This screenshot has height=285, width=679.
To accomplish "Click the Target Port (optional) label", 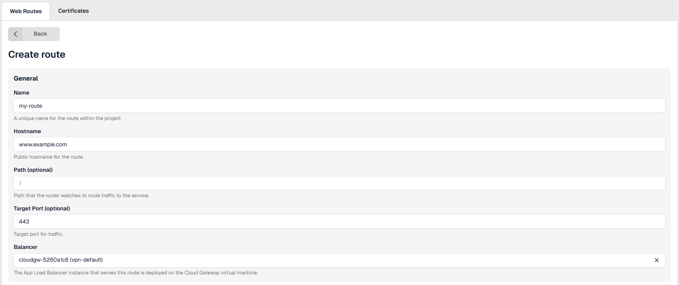I will pyautogui.click(x=42, y=209).
